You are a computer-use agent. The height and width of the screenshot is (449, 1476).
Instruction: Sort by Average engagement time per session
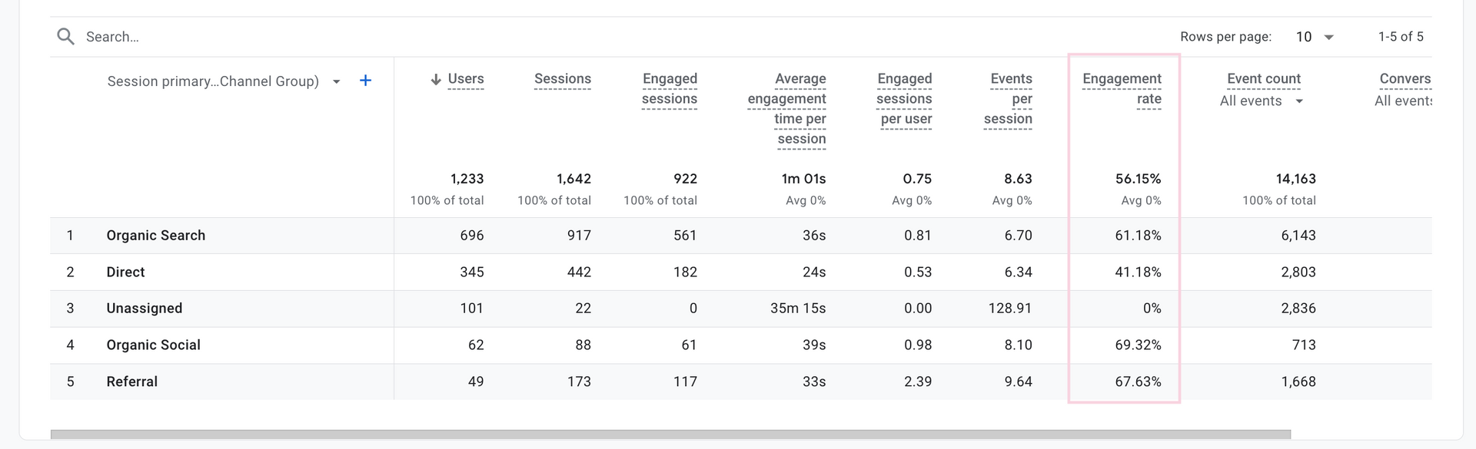coord(787,109)
